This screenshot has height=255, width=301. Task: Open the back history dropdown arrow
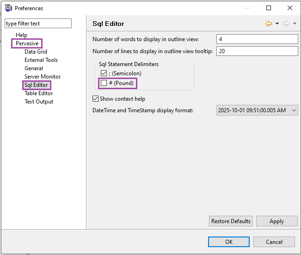277,24
